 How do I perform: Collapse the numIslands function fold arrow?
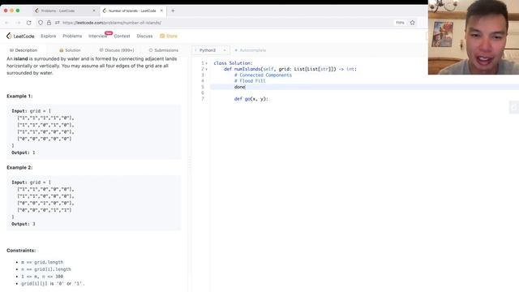(207, 69)
